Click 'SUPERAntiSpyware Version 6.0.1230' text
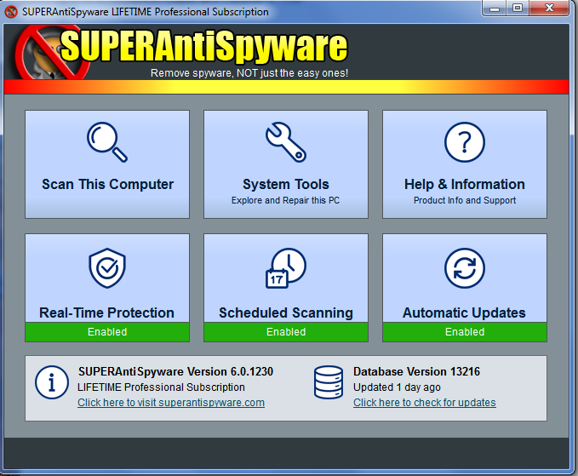Viewport: 578px width, 476px height. [175, 371]
